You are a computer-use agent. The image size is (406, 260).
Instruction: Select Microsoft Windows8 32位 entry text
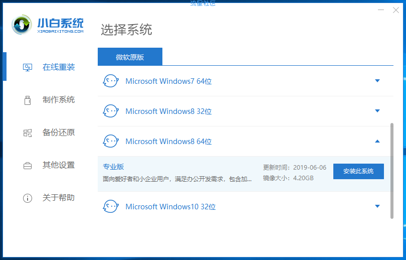(x=168, y=111)
